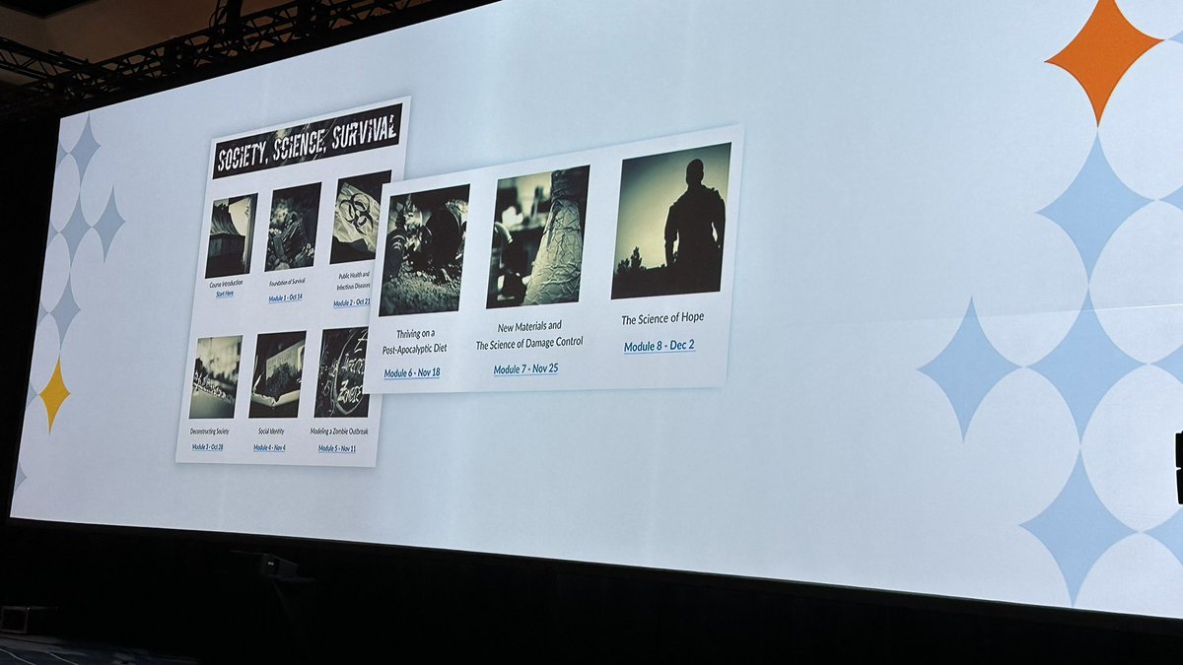The width and height of the screenshot is (1183, 665).
Task: Open the Module 4 - Nov 4 link
Action: (269, 447)
